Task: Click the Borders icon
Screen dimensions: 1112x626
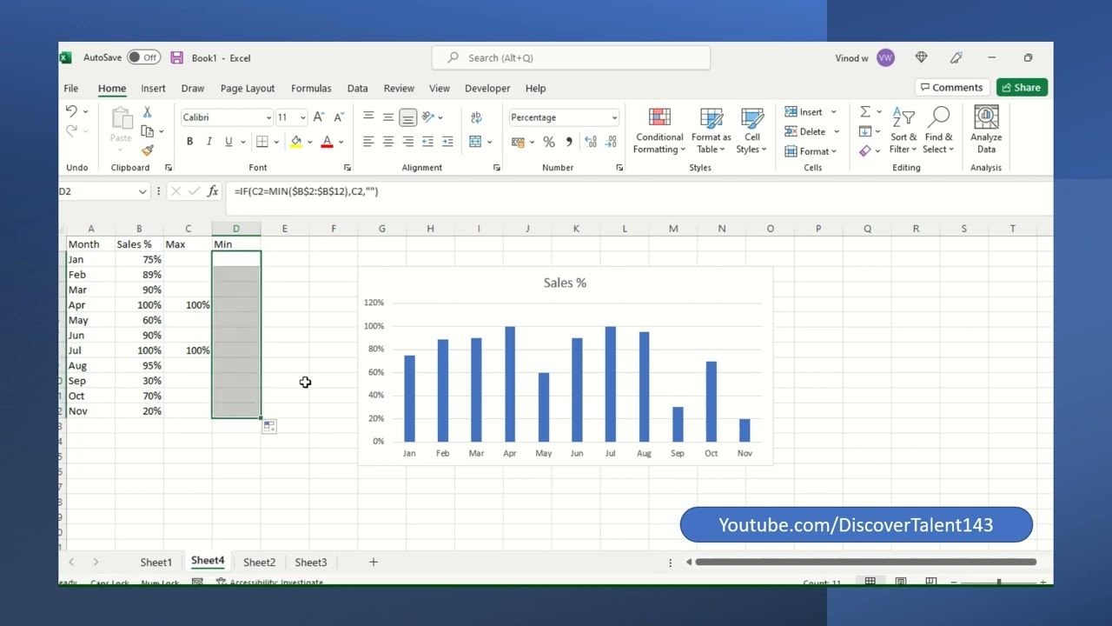Action: (261, 142)
